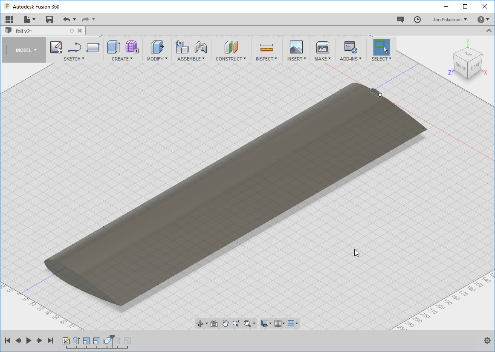Image resolution: width=495 pixels, height=352 pixels.
Task: Click the File menu document icon
Action: (x=27, y=20)
